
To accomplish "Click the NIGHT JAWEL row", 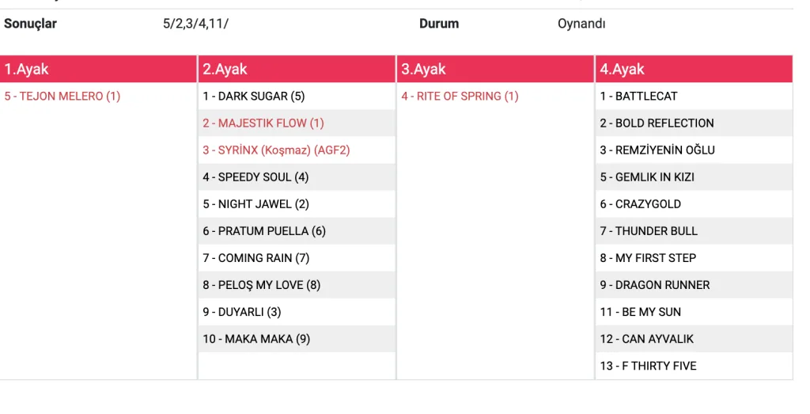I will [x=255, y=204].
